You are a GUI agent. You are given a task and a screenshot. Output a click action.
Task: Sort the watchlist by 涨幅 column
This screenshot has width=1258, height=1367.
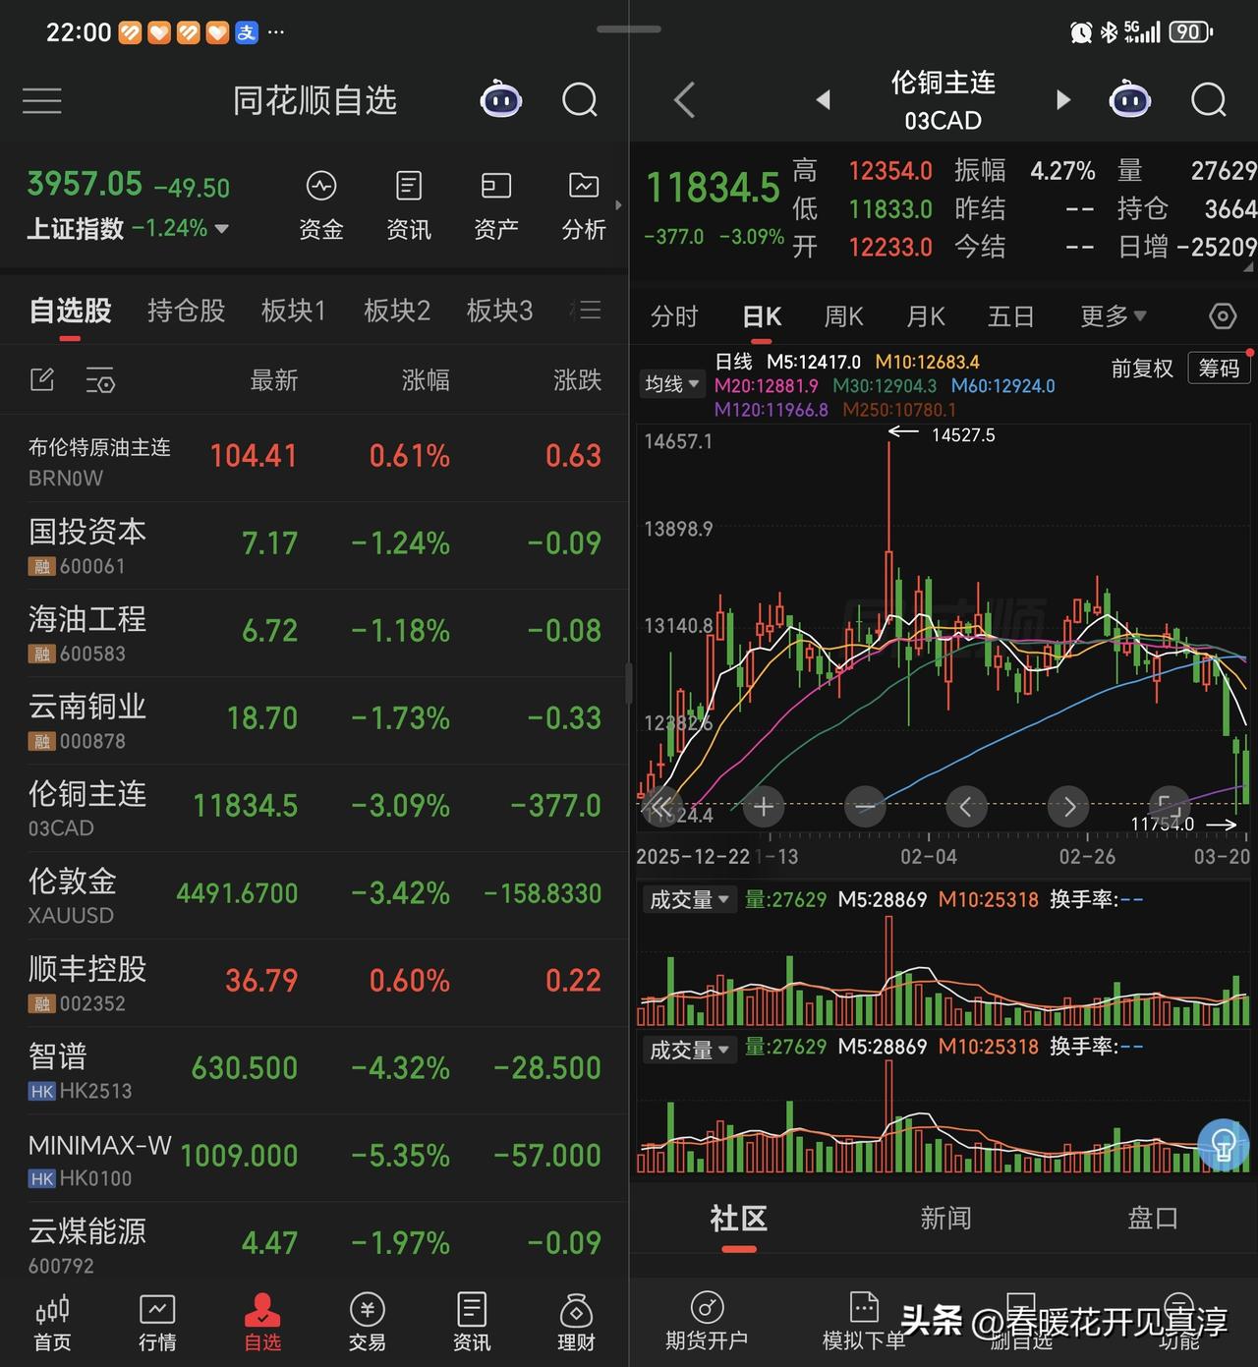point(426,380)
